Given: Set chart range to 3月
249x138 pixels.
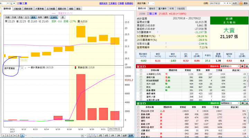Looking at the screenshot, I should point(100,136).
